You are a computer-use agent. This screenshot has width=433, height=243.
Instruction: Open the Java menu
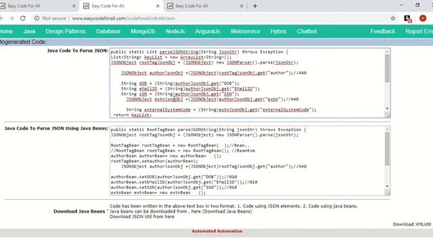(x=29, y=32)
